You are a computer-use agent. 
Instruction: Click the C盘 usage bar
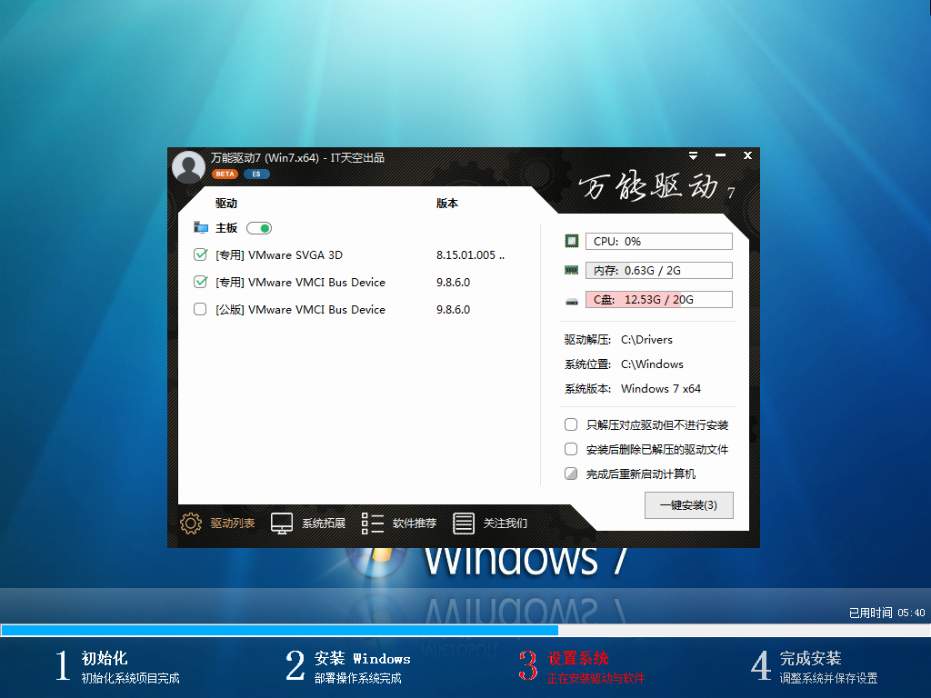point(659,299)
